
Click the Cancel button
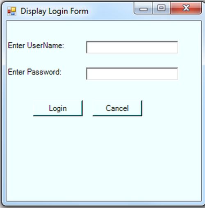pyautogui.click(x=117, y=109)
